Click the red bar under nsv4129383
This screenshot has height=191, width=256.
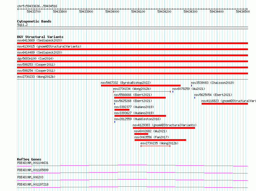point(164,128)
